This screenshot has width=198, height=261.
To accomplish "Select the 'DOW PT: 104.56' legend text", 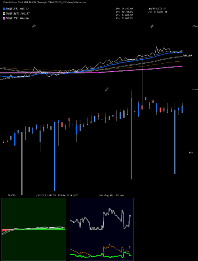I will (17, 18).
